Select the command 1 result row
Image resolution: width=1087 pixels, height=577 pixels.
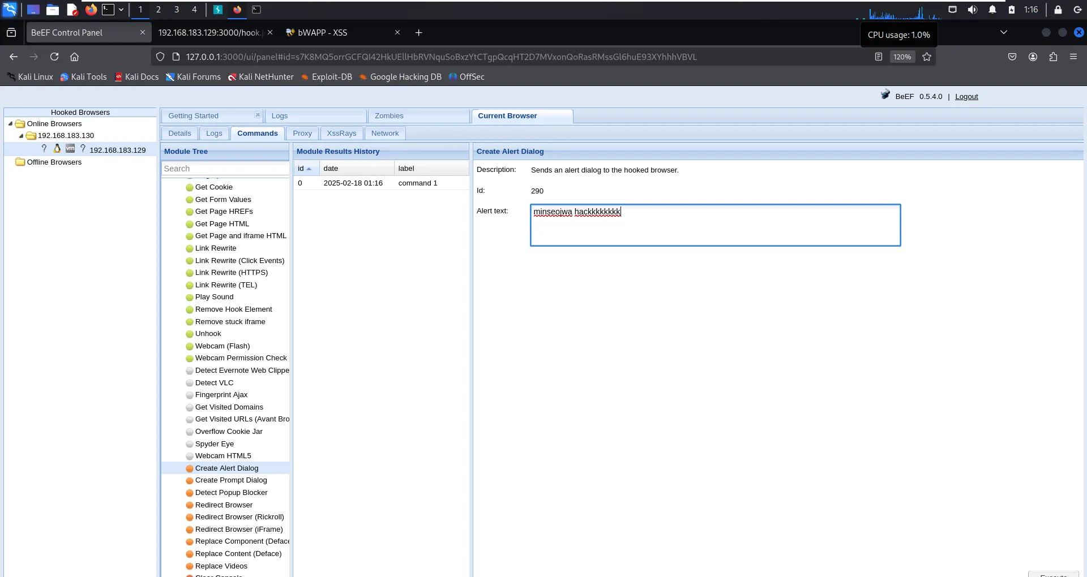pyautogui.click(x=381, y=183)
